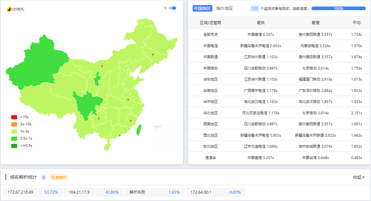The width and height of the screenshot is (371, 201).
Task: Click 湖北武汉电信 1.162s cell
Action: (x=260, y=102)
